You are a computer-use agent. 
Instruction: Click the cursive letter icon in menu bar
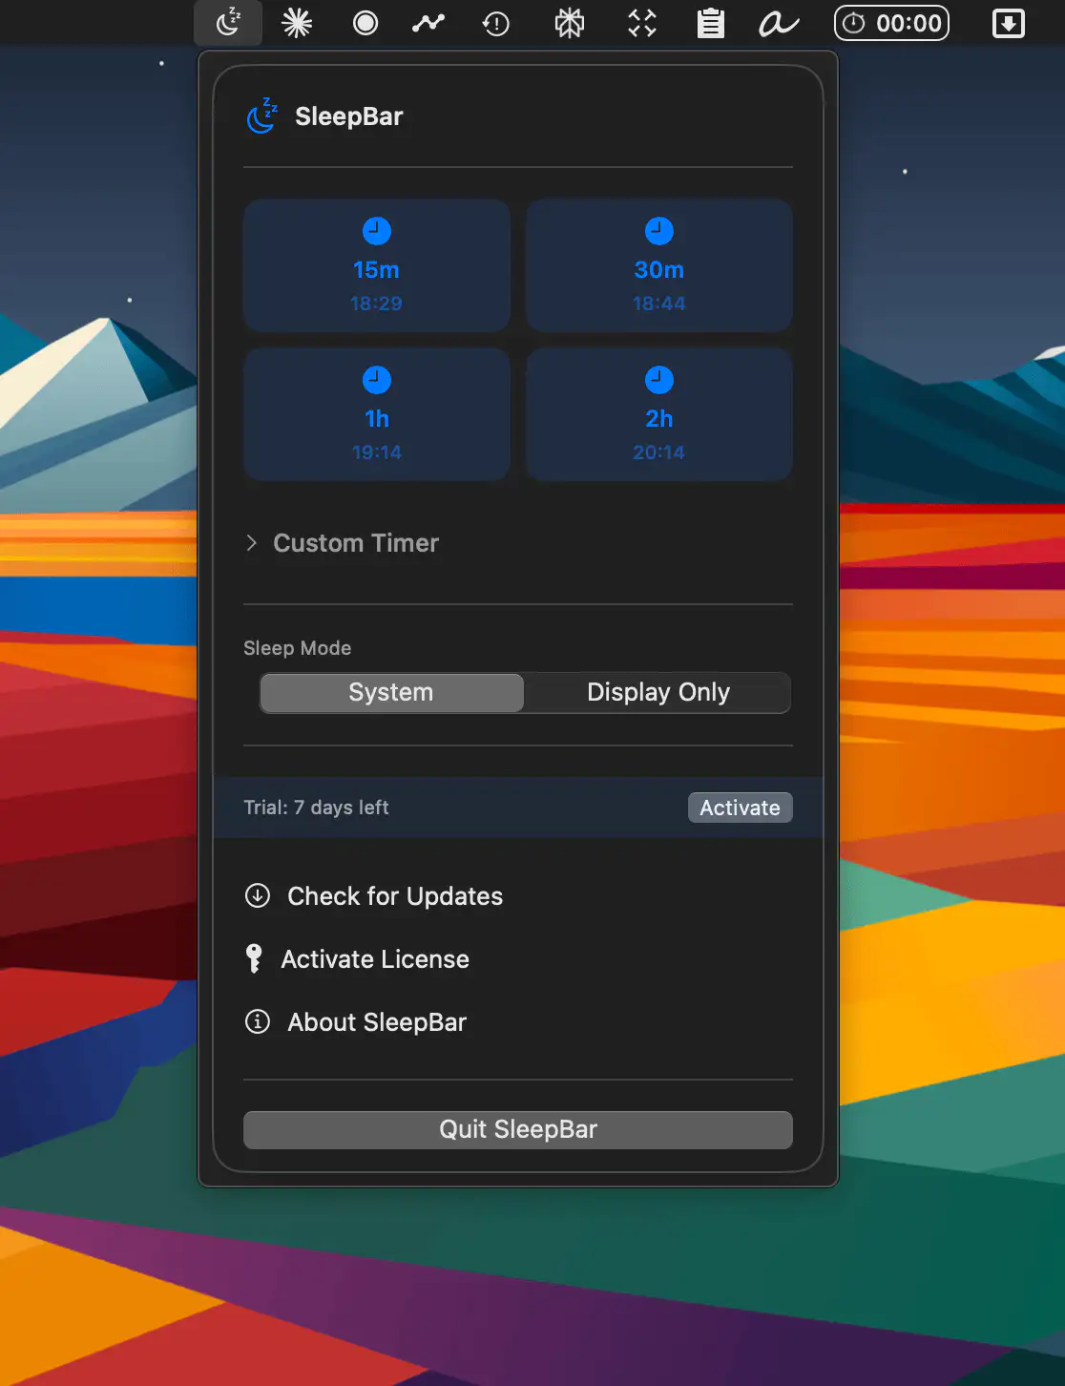[x=779, y=23]
